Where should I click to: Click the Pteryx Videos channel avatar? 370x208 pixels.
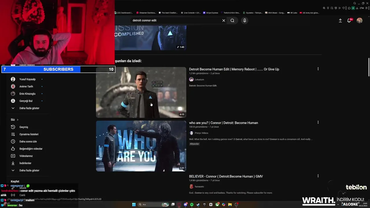[191, 133]
